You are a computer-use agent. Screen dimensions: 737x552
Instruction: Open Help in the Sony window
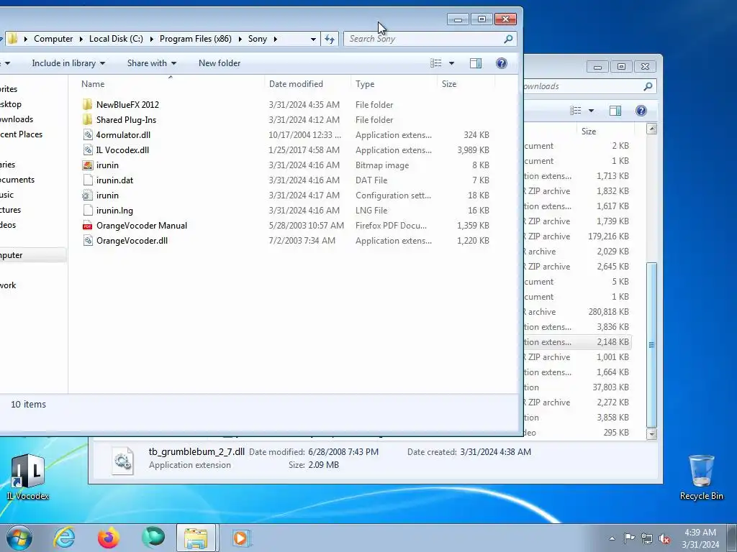pos(502,63)
